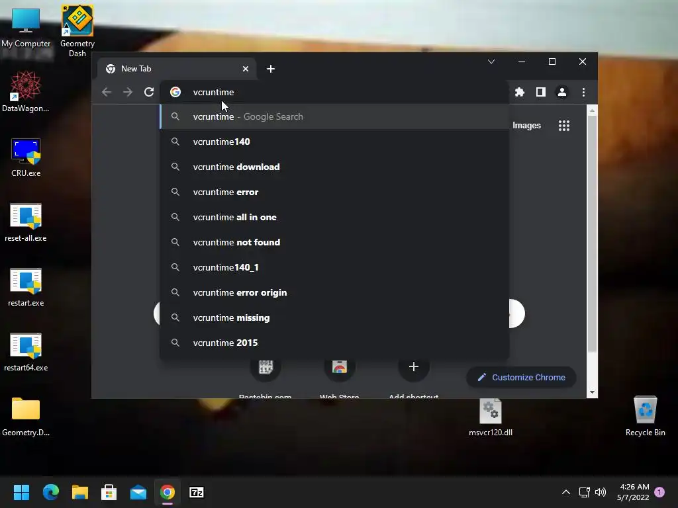Pick the vcruntime error suggestion
The image size is (678, 508).
click(334, 192)
